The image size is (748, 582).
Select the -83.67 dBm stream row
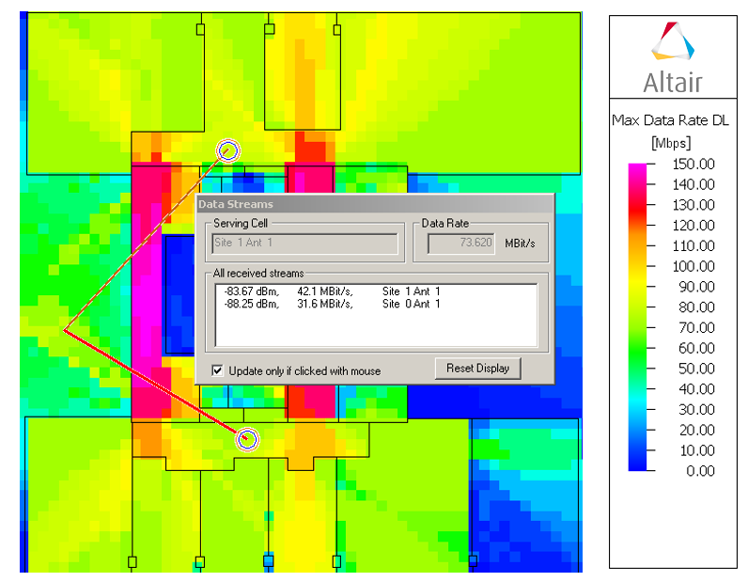tap(329, 291)
